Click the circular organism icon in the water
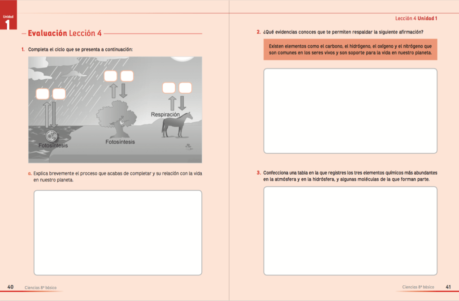Screen dimensions: 459x301 pos(52,136)
